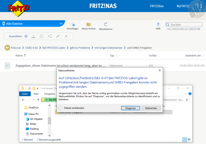The image size is (206, 144).
Task: Click the download icon in the selection toolbar
Action: click(33, 36)
